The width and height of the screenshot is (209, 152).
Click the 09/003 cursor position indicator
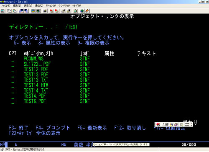[x=189, y=144]
